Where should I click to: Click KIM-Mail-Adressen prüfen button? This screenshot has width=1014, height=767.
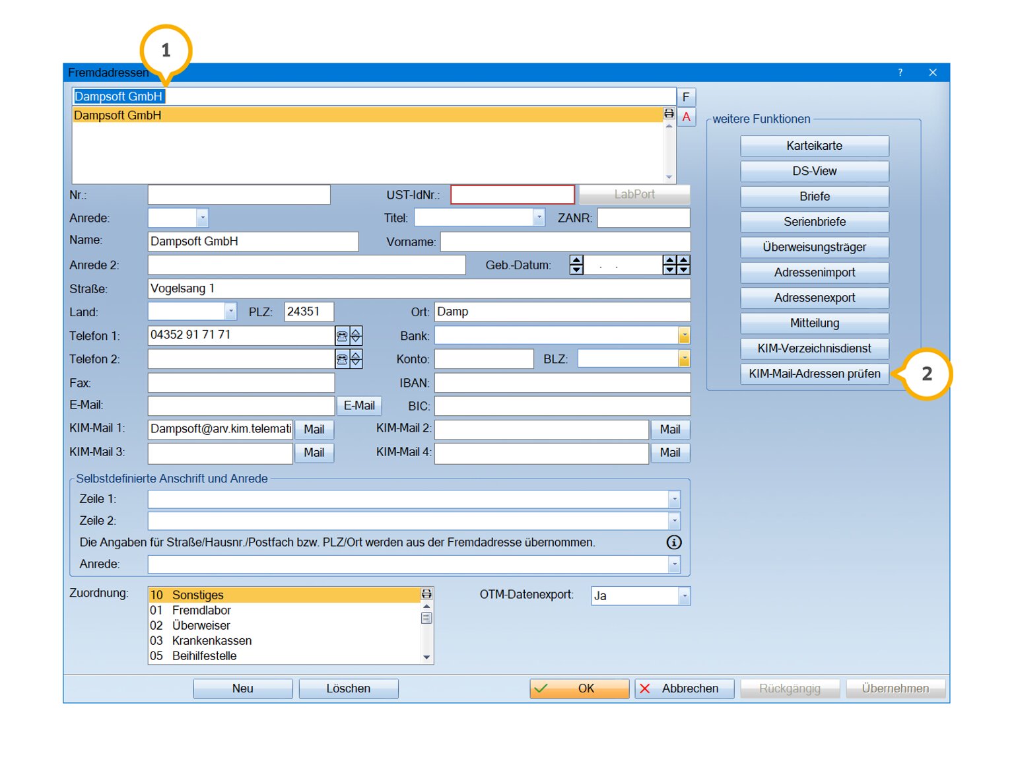815,374
